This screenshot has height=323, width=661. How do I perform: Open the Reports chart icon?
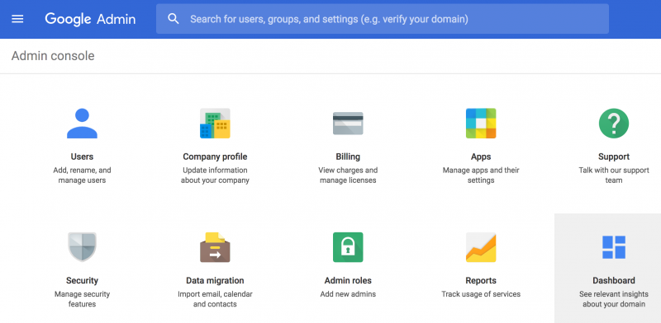[481, 247]
